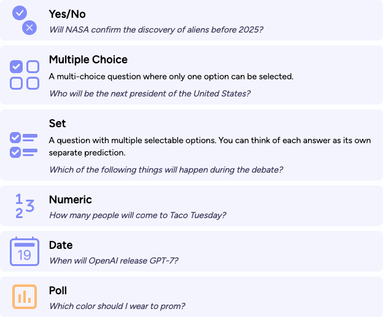
Task: Click the Multiple Choice checkbox grid icon
Action: [25, 75]
